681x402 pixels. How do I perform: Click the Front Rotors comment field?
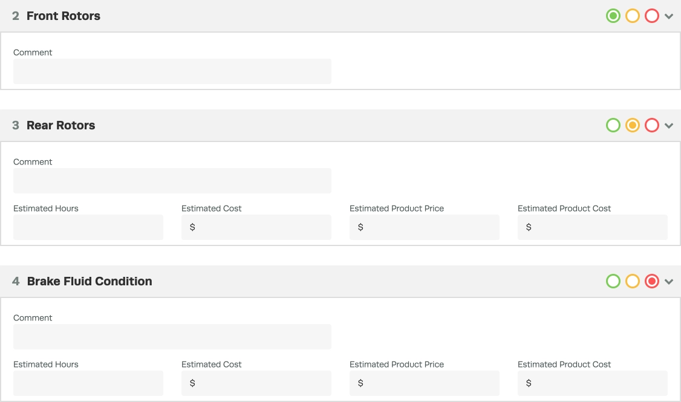[x=172, y=71]
